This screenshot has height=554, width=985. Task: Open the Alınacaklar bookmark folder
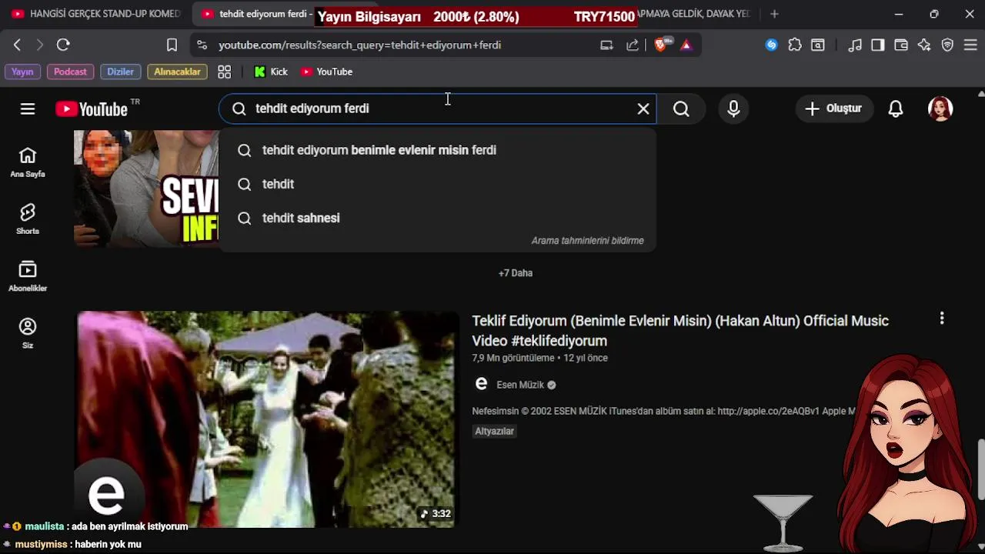177,72
